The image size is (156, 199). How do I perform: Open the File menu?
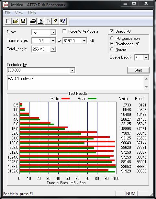pyautogui.click(x=8, y=13)
